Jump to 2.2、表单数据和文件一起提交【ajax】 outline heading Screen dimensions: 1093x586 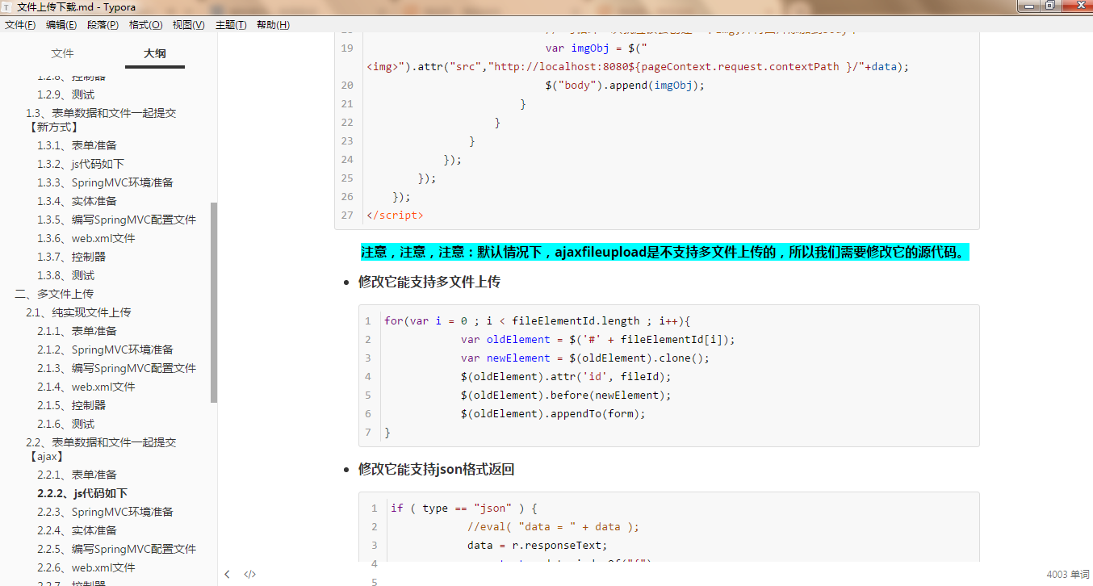(x=101, y=449)
